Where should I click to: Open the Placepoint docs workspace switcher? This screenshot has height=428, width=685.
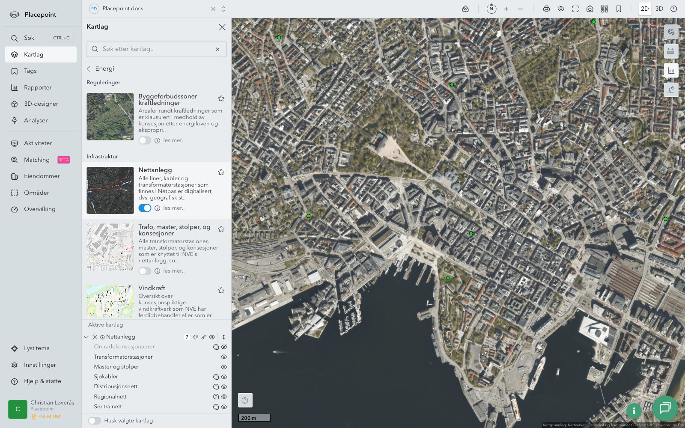point(223,9)
